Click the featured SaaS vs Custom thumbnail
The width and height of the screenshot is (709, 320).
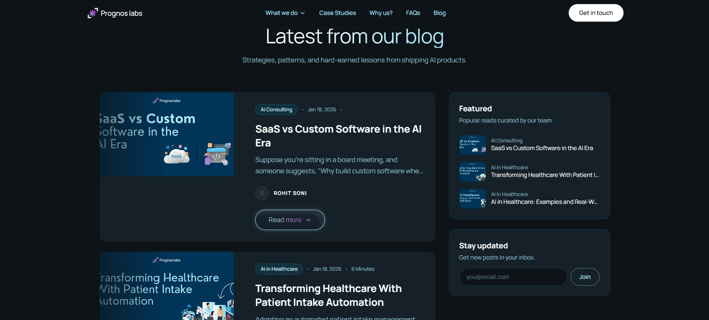[x=472, y=145]
